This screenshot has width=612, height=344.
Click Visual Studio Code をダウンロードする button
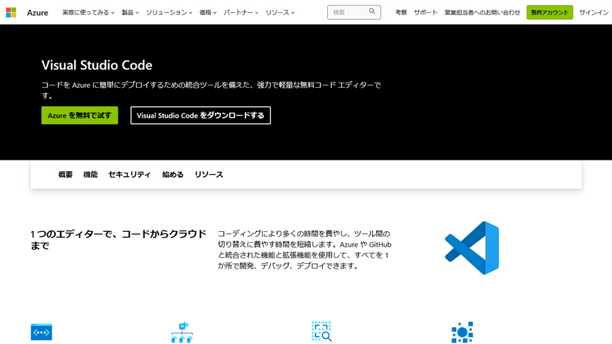tap(200, 116)
